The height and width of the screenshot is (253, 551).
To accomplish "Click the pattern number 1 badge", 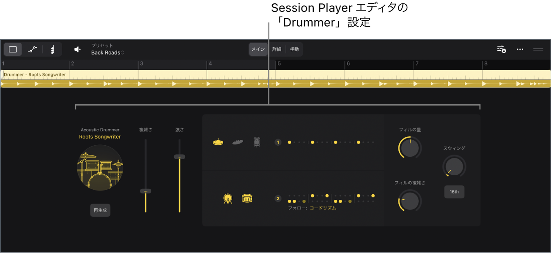I will pyautogui.click(x=278, y=142).
